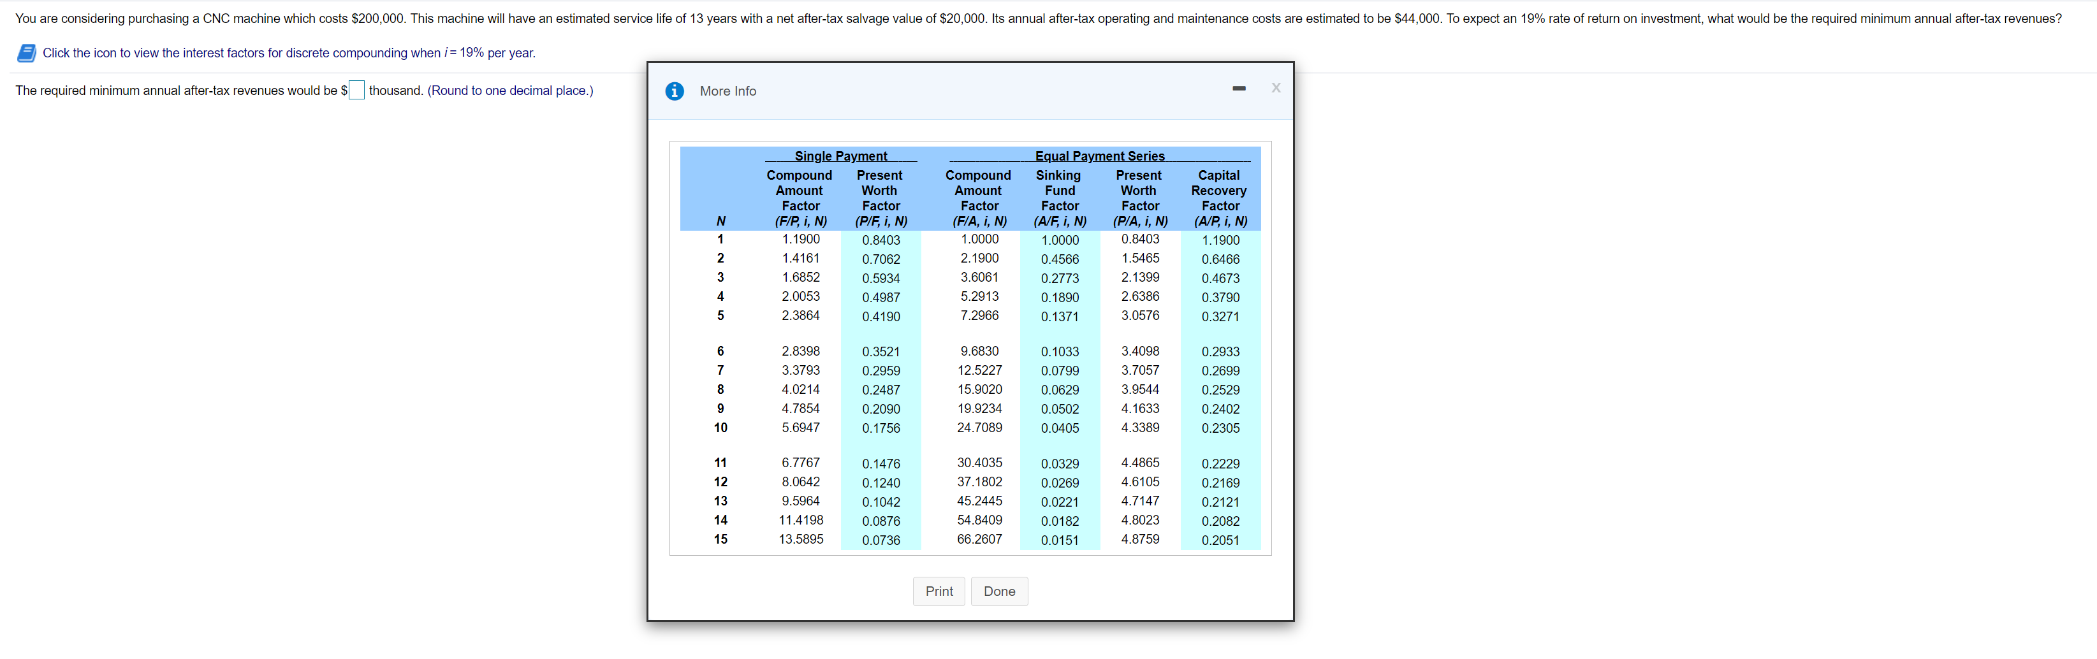
Task: Click the value 24.7089 in row 10
Action: 979,428
